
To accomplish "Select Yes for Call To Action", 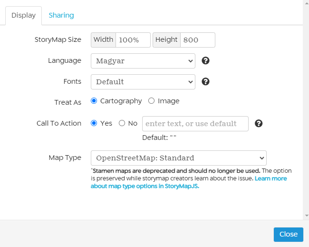I will pos(94,123).
